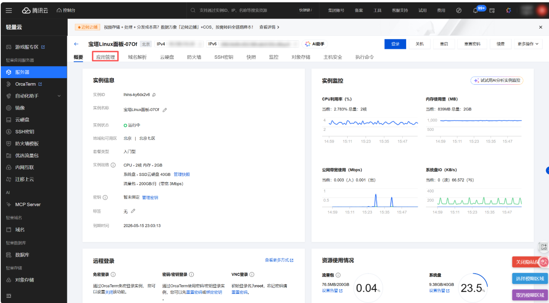Show info tooltip next to 密钥
Image resolution: width=549 pixels, height=303 pixels.
[105, 197]
